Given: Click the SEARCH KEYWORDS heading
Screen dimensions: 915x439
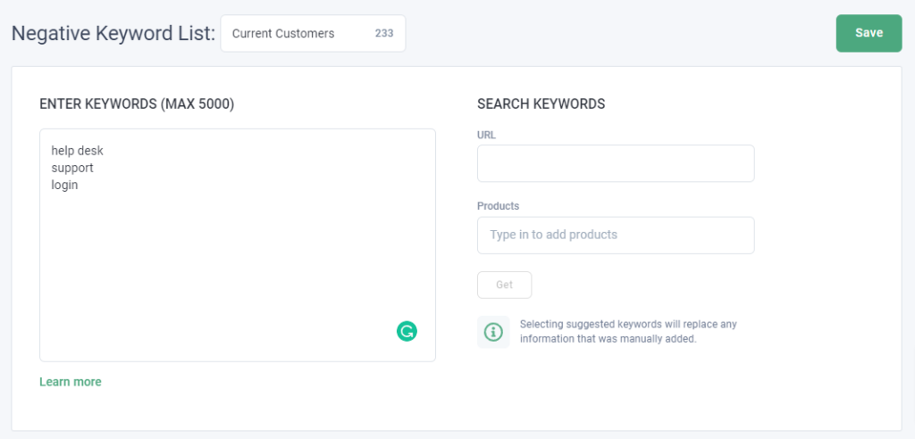Looking at the screenshot, I should [541, 104].
